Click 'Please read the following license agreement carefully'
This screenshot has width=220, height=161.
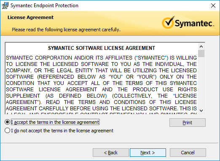[x=66, y=30]
